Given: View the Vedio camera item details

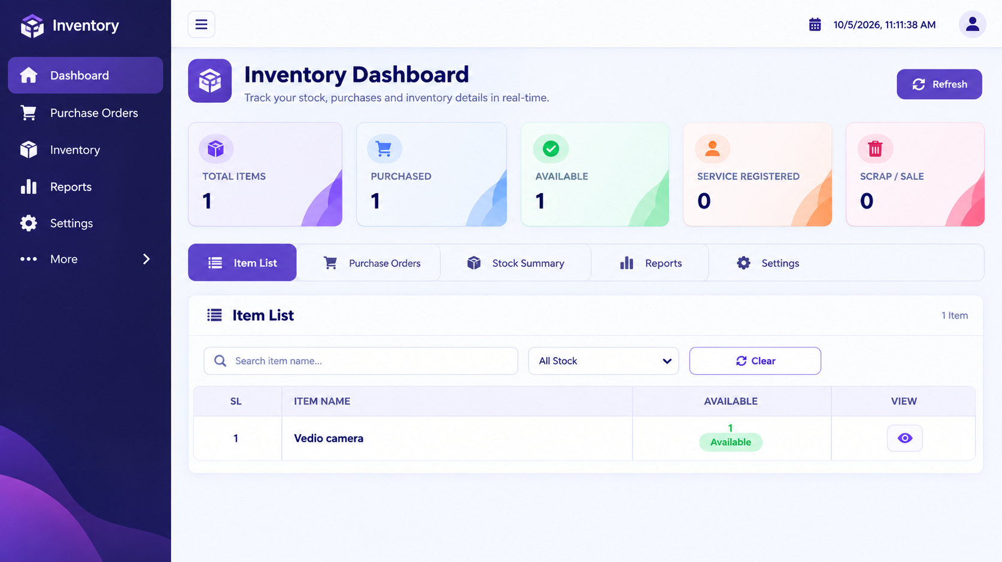Looking at the screenshot, I should click(904, 438).
